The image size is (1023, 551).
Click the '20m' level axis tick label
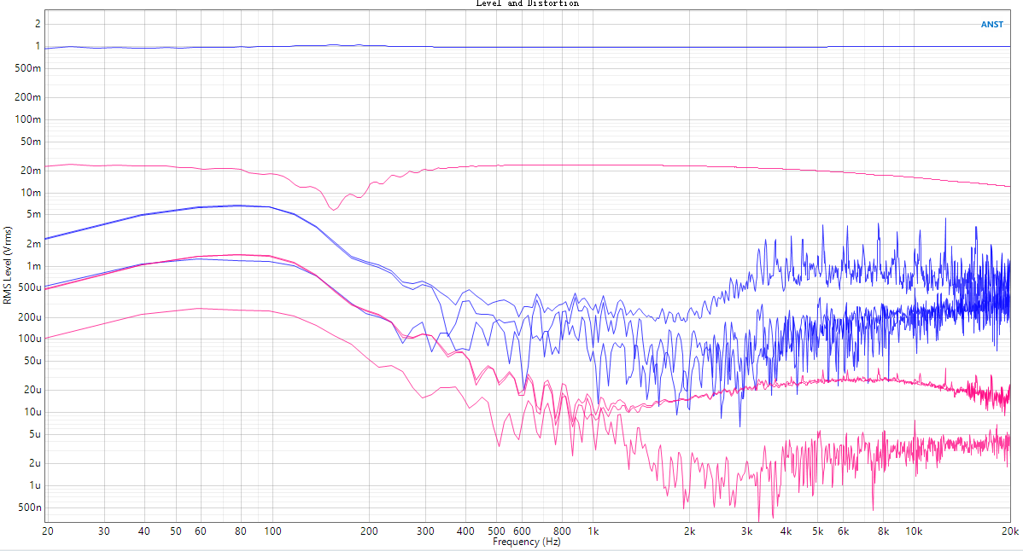tap(31, 171)
